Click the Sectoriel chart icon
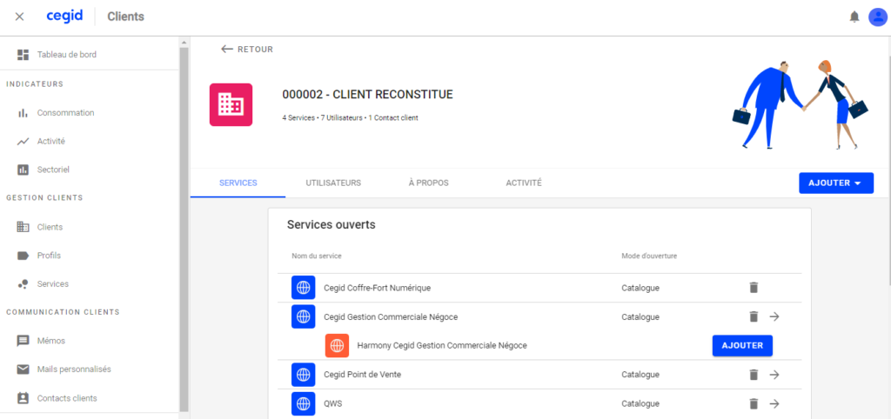This screenshot has height=419, width=891. 23,170
